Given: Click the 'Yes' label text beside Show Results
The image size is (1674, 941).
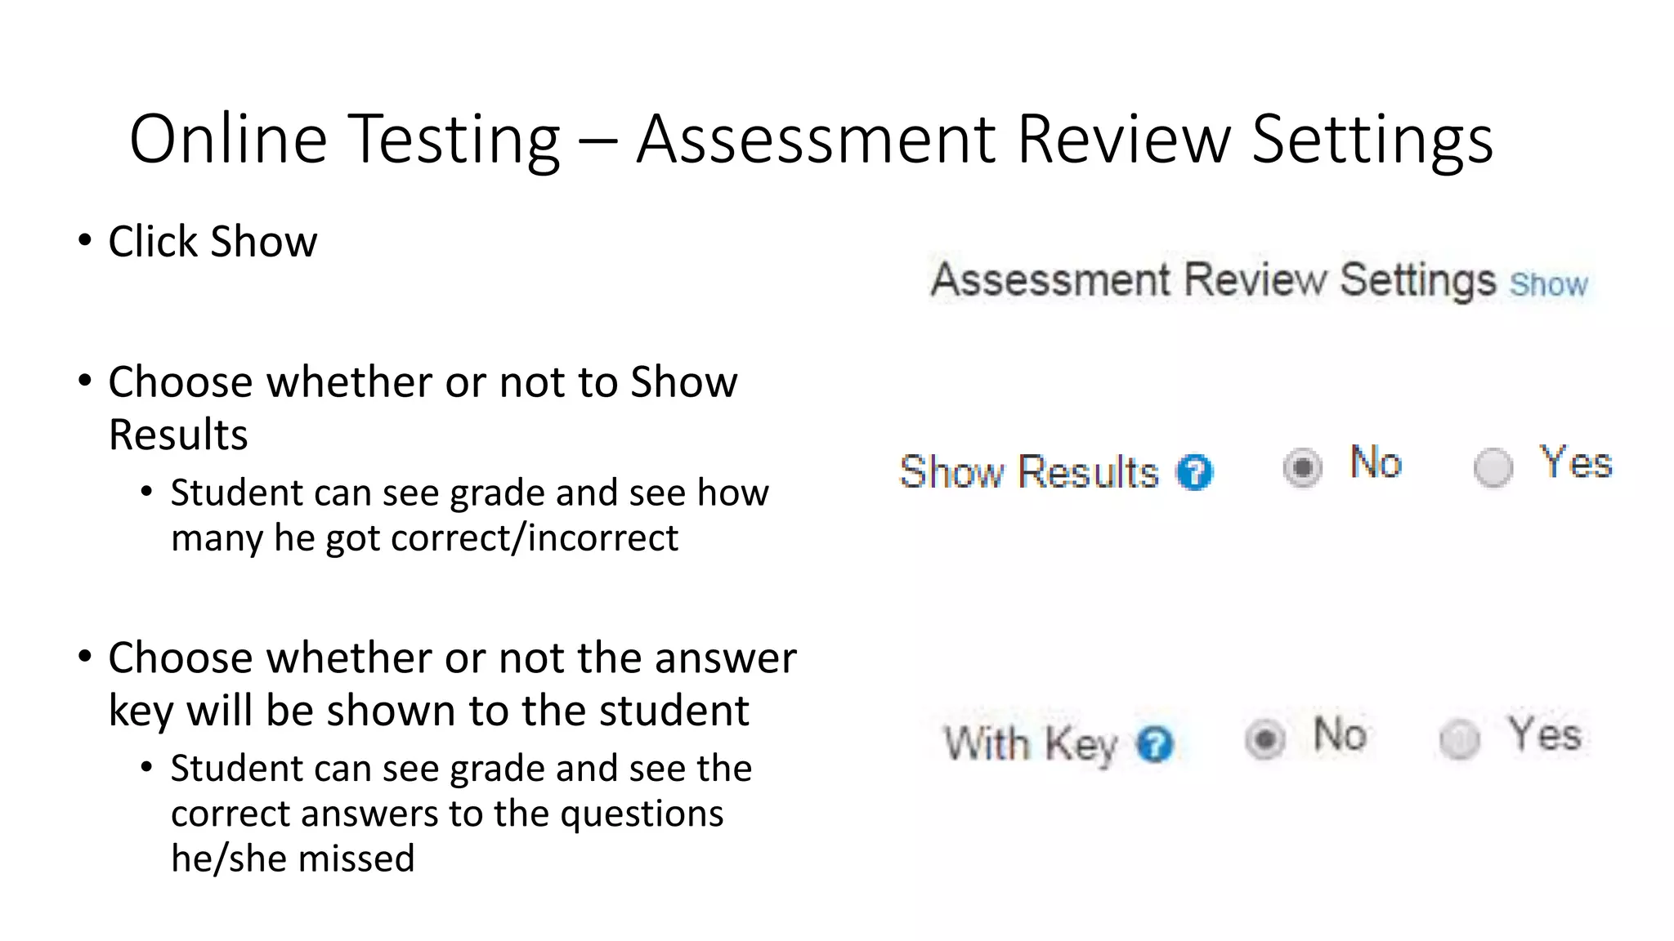Looking at the screenshot, I should pyautogui.click(x=1575, y=462).
